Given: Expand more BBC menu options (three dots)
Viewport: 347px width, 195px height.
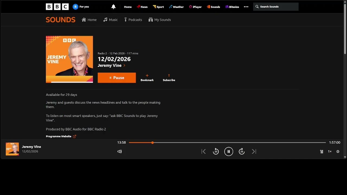Looking at the screenshot, I should pyautogui.click(x=246, y=7).
